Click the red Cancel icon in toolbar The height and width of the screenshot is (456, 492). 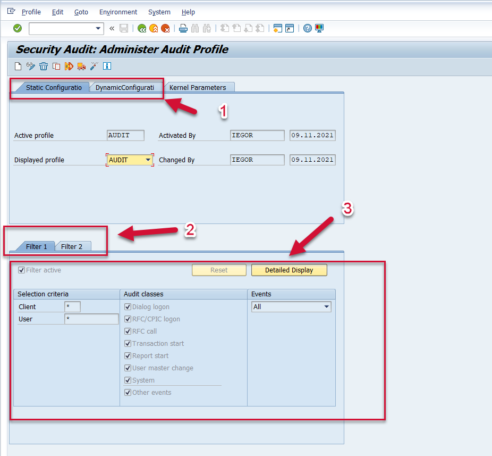click(165, 28)
